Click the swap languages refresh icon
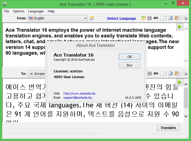Screen dimensions: 191x141 (x=92, y=18)
